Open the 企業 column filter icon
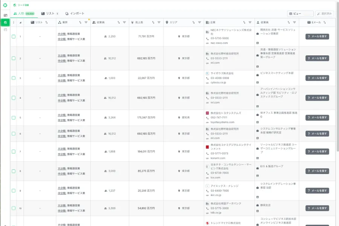 click(x=250, y=23)
